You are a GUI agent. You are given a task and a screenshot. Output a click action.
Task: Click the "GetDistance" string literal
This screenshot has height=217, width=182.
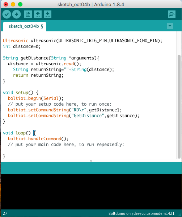pos(88,116)
